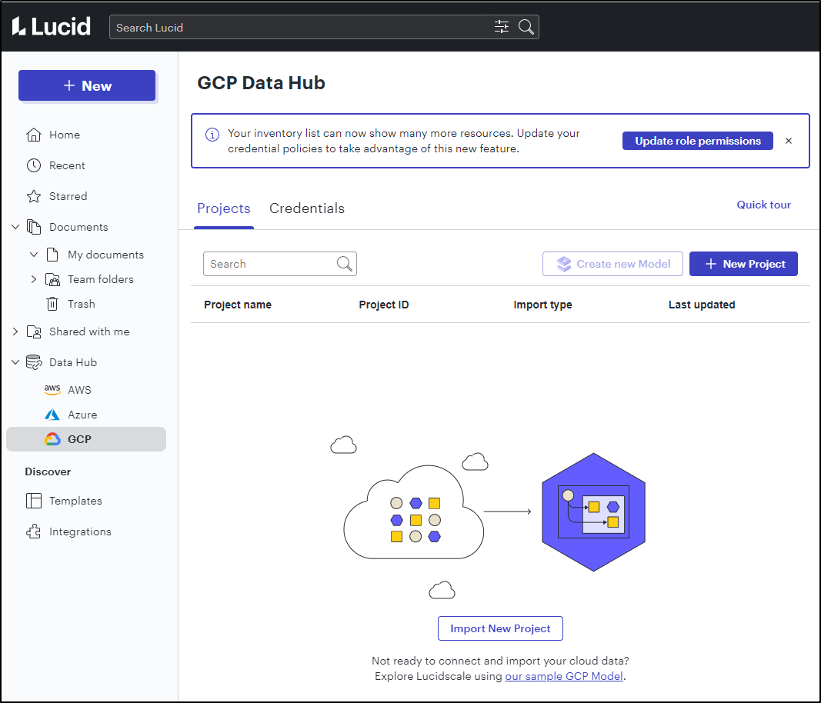This screenshot has height=703, width=821.
Task: Click Create new Model button
Action: [612, 264]
